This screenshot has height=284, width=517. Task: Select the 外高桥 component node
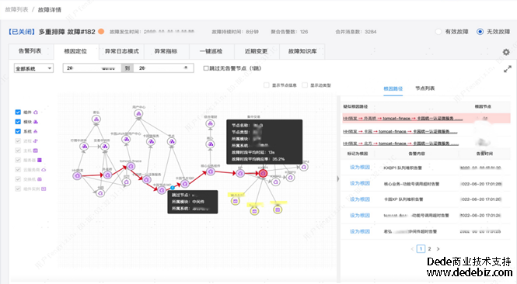tap(107, 175)
